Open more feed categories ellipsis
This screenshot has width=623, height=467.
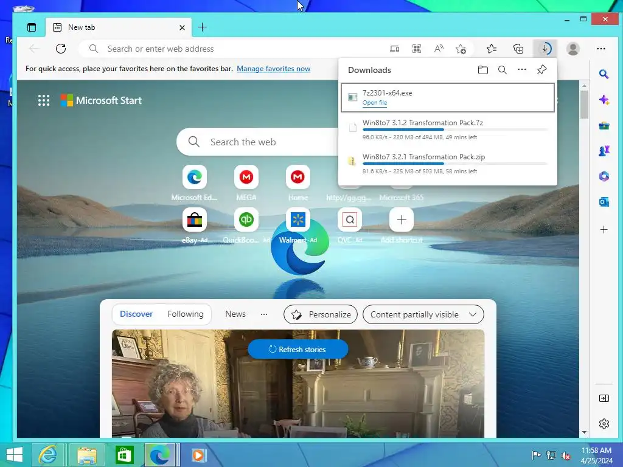click(264, 314)
